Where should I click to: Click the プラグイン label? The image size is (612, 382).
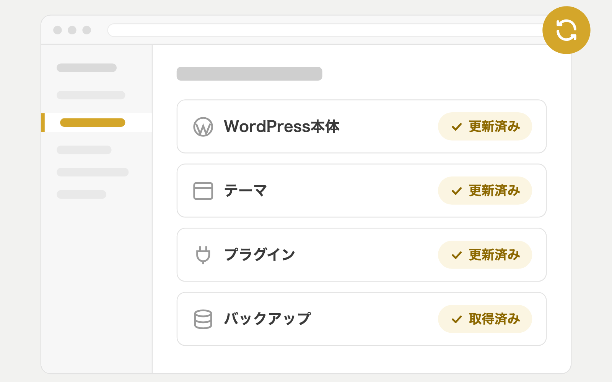[260, 255]
